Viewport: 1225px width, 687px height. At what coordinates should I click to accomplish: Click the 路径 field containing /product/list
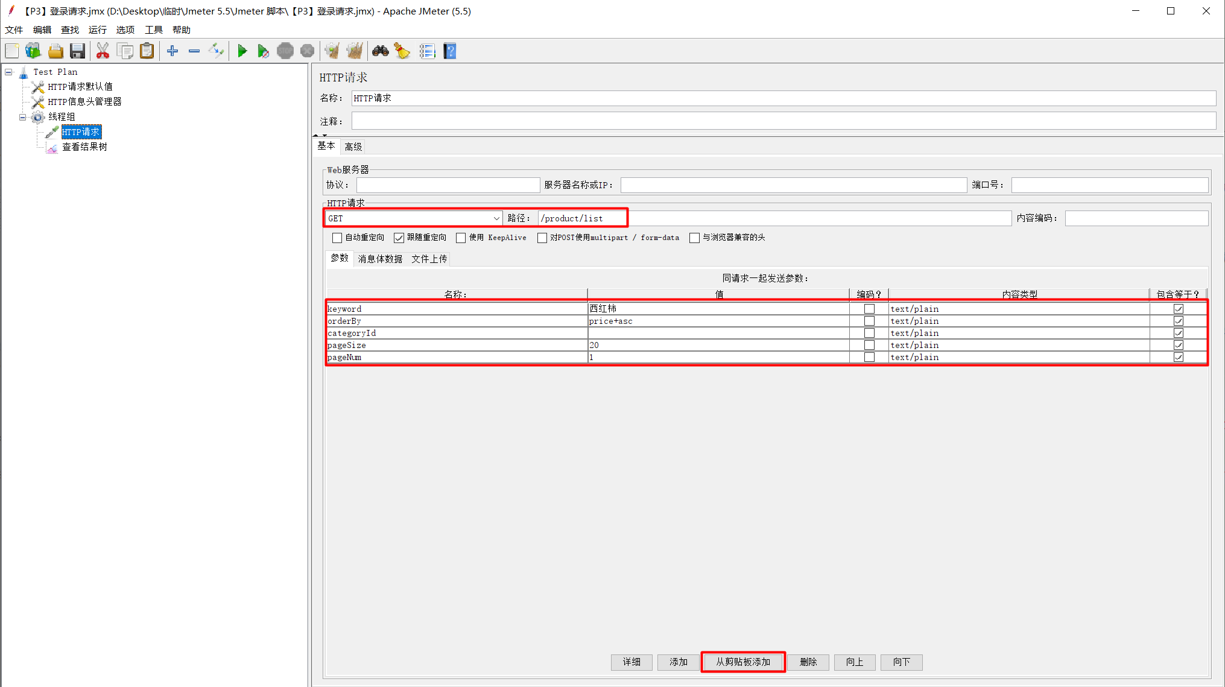[x=774, y=218]
